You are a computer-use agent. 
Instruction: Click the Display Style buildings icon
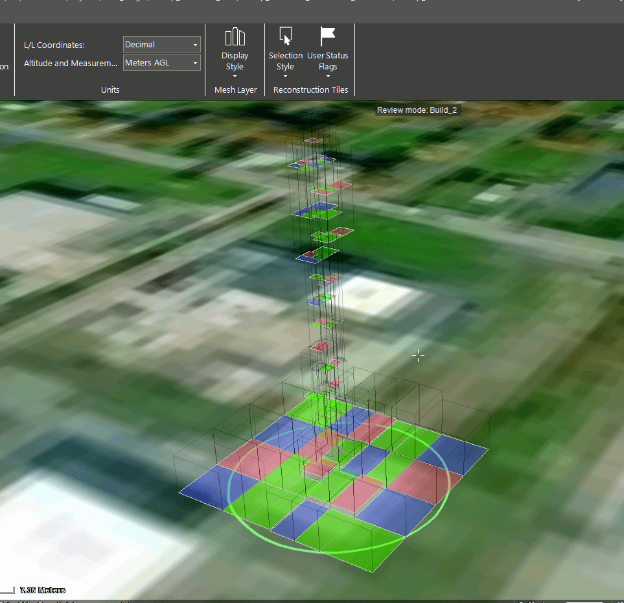coord(235,37)
